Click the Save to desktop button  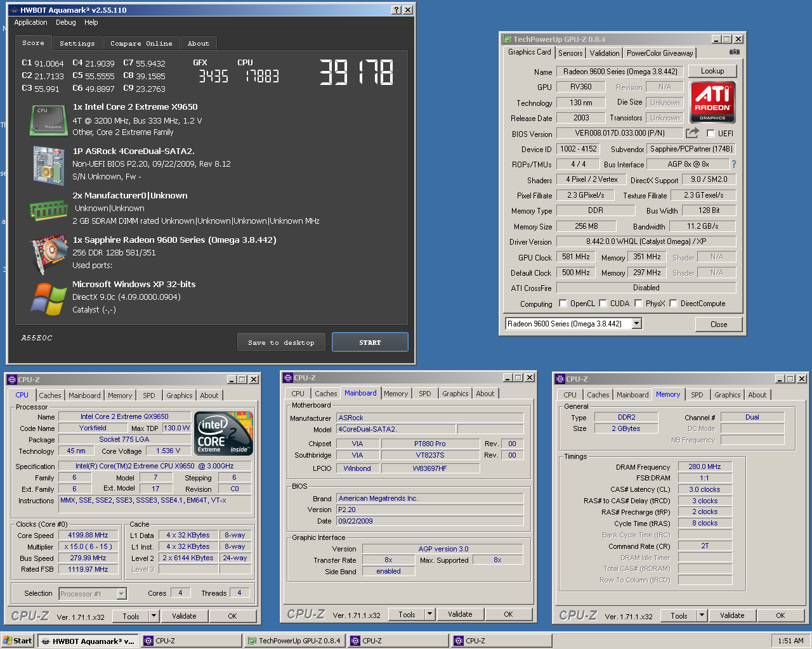tap(282, 342)
